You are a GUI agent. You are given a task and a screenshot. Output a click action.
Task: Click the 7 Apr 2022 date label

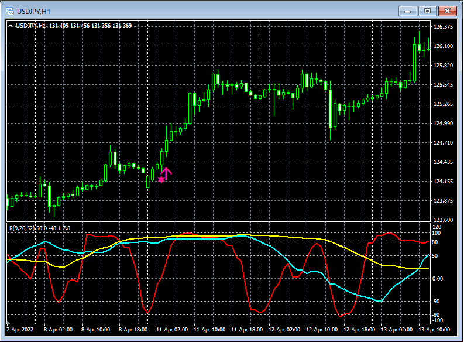coord(20,330)
